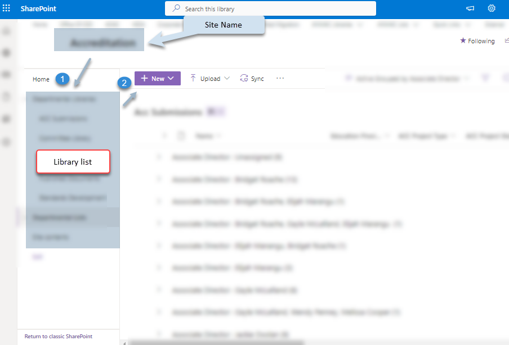Viewport: 509px width, 345px height.
Task: Click the Site Name callout box
Action: [x=224, y=25]
